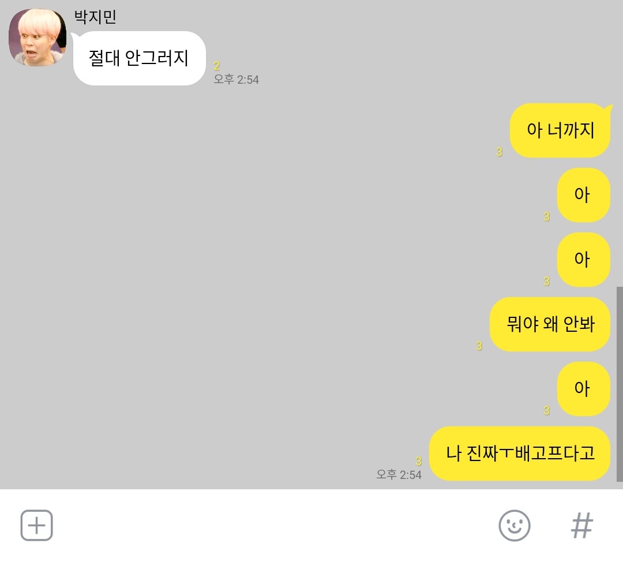Tap unread count 3 beside '나 진짜ㅜ배고프다고'
The height and width of the screenshot is (562, 623).
pos(418,461)
